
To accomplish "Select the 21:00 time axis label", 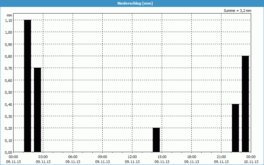I will pos(221,157).
